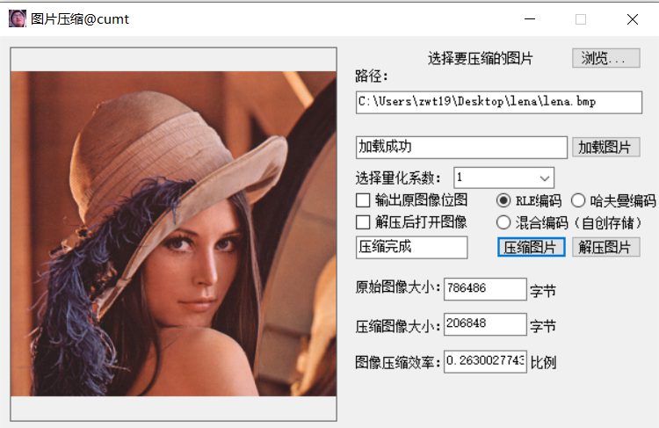Click the file path input field

[499, 102]
